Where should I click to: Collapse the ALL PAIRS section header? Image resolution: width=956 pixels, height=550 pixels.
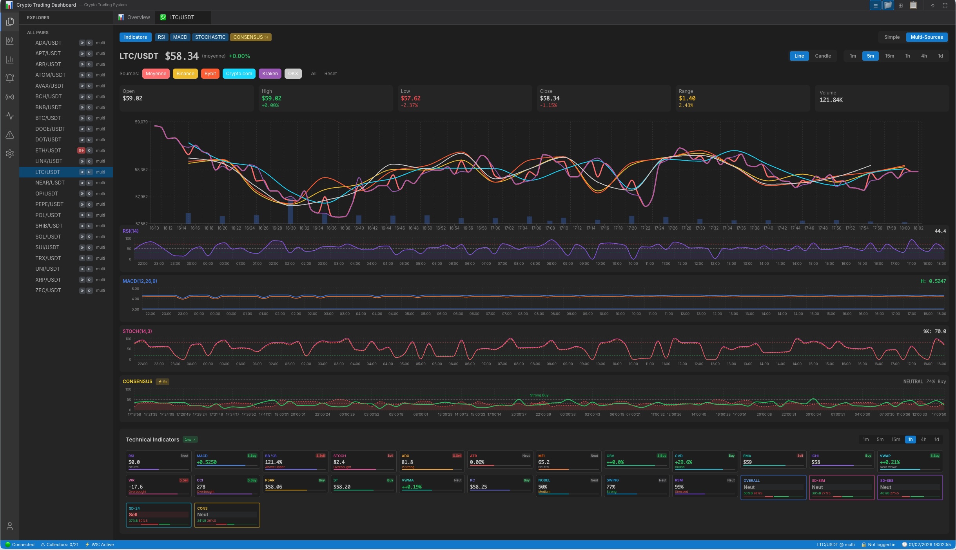[38, 33]
